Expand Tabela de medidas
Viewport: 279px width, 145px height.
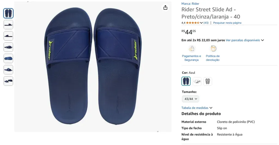point(197,108)
